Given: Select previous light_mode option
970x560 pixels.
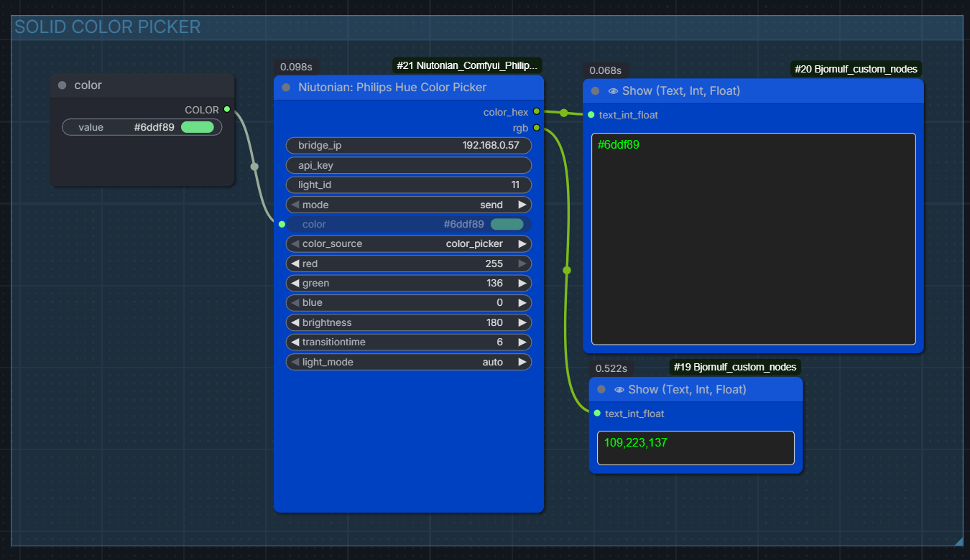Looking at the screenshot, I should pos(295,362).
